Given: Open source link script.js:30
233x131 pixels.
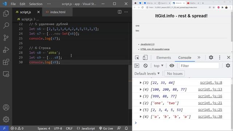Looking at the screenshot, I should tap(210, 116).
